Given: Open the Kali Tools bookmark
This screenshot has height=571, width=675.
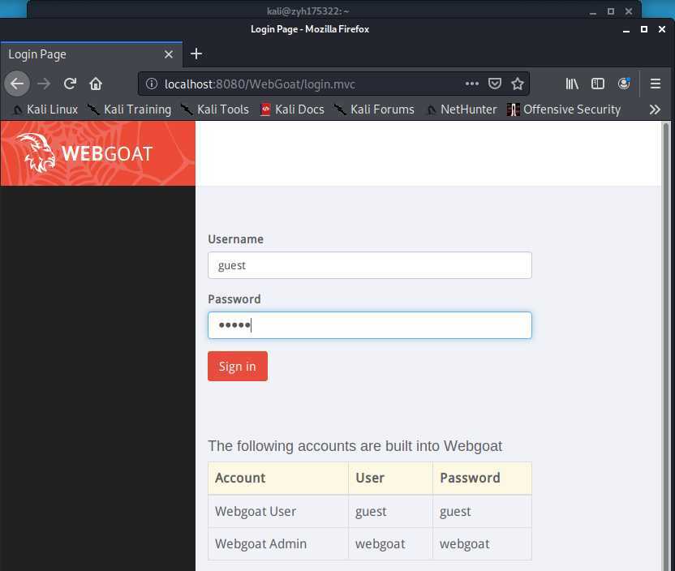Looking at the screenshot, I should pos(214,109).
